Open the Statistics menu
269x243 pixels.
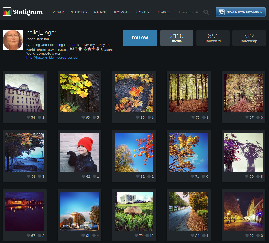(x=79, y=12)
